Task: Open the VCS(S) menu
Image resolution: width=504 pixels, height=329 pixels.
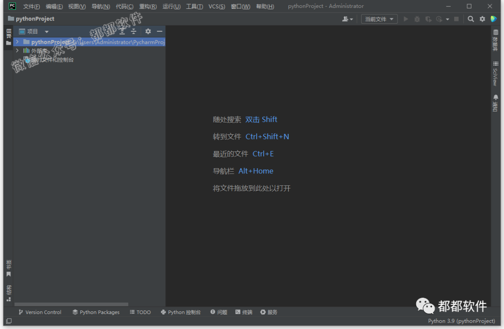Action: pyautogui.click(x=217, y=7)
